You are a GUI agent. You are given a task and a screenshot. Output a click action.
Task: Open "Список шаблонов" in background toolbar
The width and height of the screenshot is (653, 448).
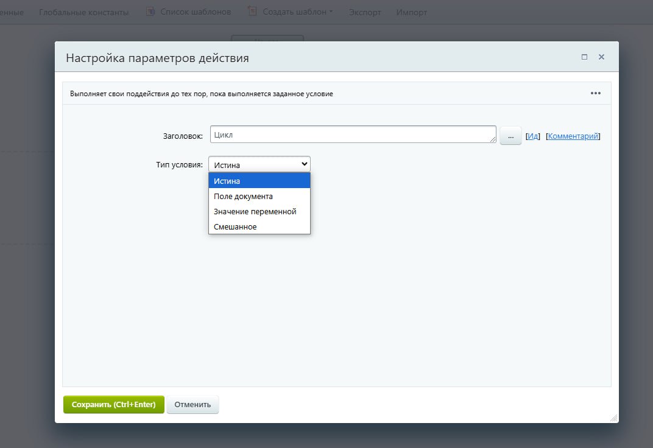point(196,12)
